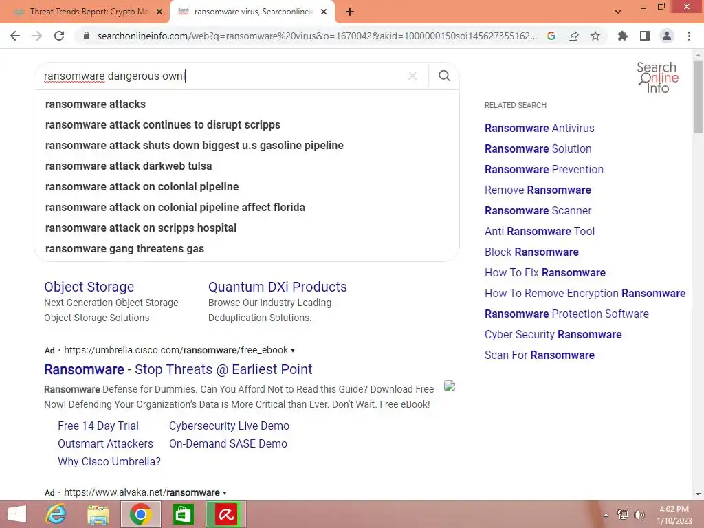Reload the current page

pyautogui.click(x=59, y=36)
